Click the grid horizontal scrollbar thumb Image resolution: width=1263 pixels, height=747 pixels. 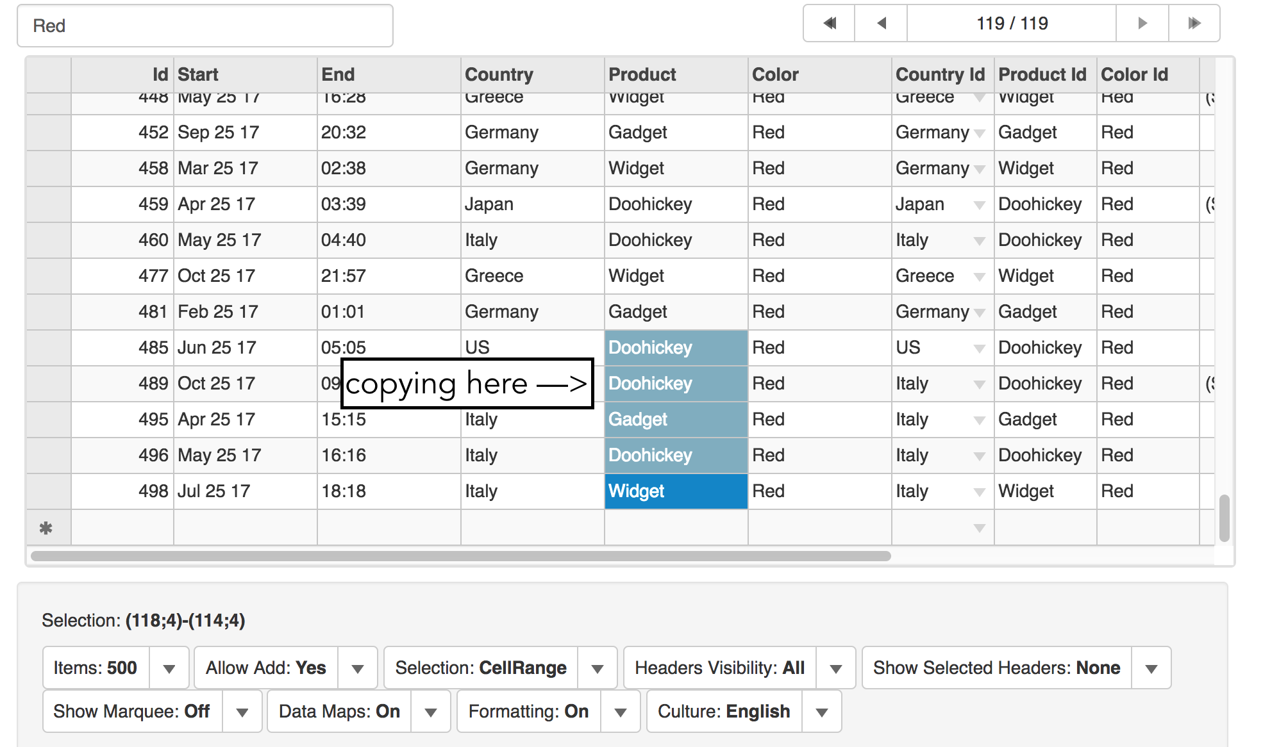coord(460,556)
